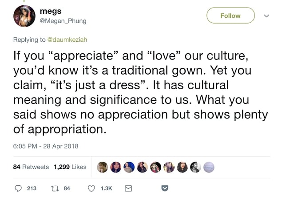This screenshot has height=199, width=282.
Task: Click first liker avatar in row
Action: (102, 167)
